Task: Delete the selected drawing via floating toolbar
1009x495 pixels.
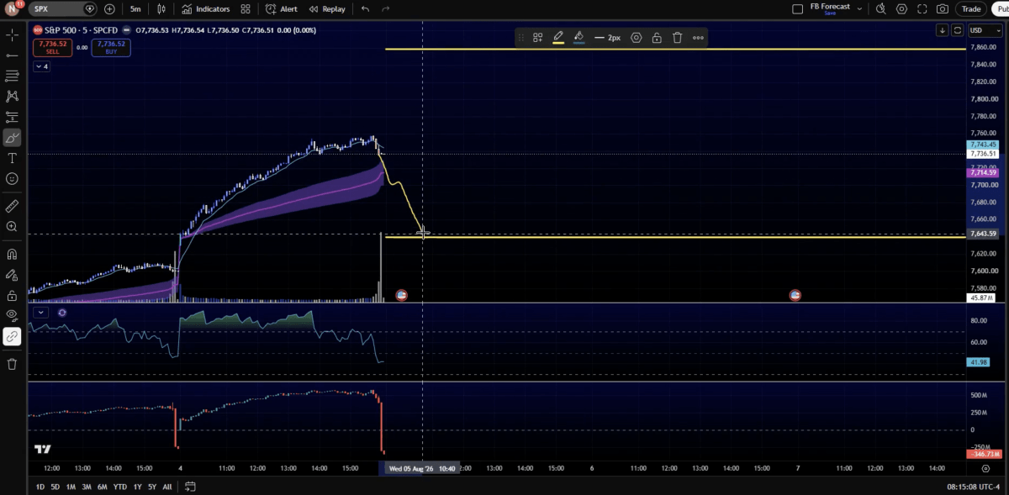Action: 677,37
